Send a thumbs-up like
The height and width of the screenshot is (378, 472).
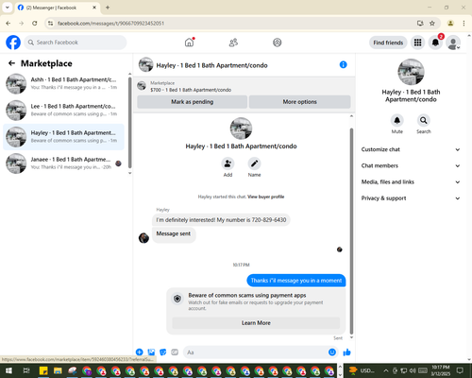pos(346,352)
